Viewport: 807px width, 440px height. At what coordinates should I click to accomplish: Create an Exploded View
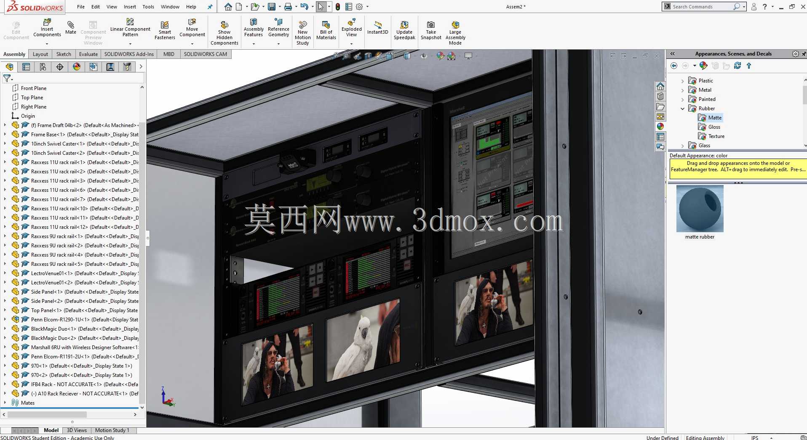pyautogui.click(x=352, y=27)
